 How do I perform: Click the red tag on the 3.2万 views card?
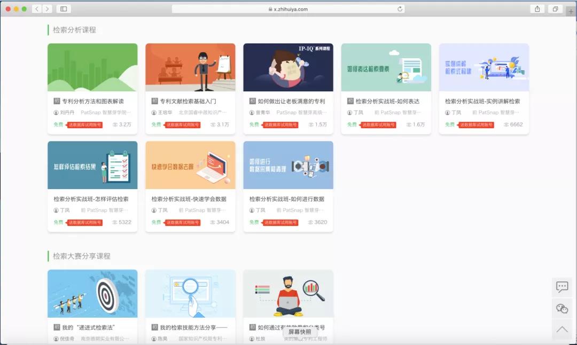click(x=84, y=124)
